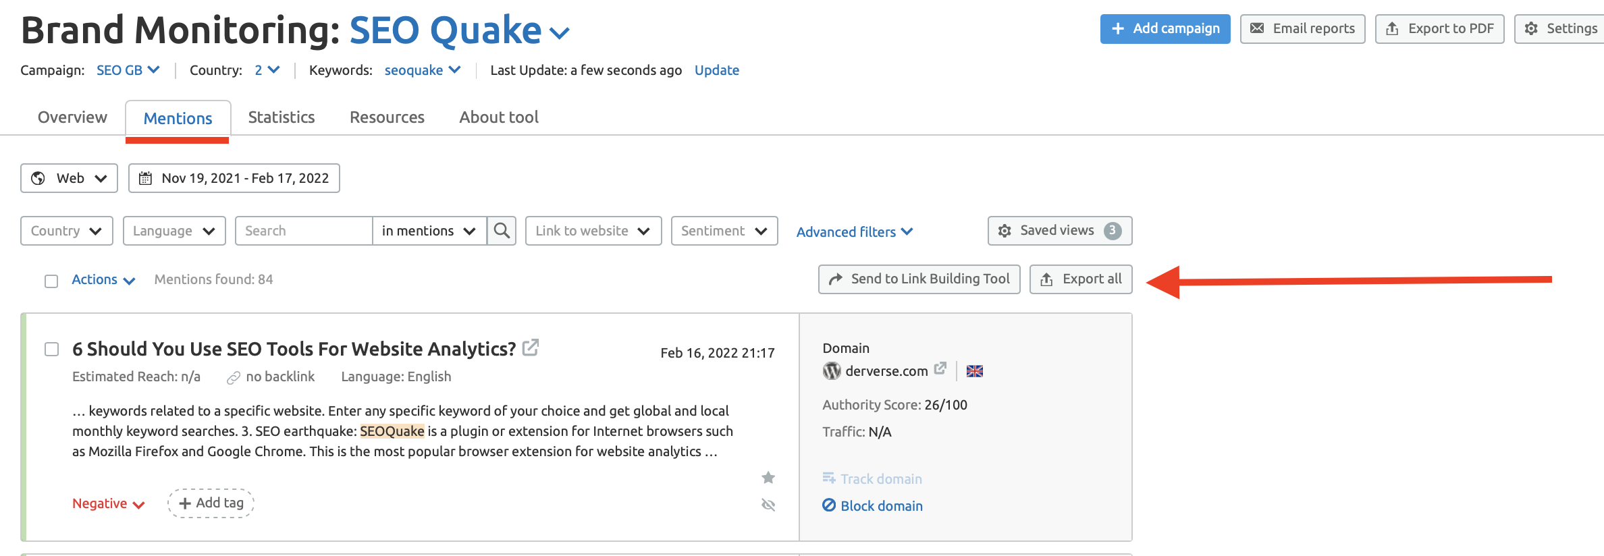Open the SEO GB campaign dropdown
Screen dimensions: 1604x556
pos(128,70)
